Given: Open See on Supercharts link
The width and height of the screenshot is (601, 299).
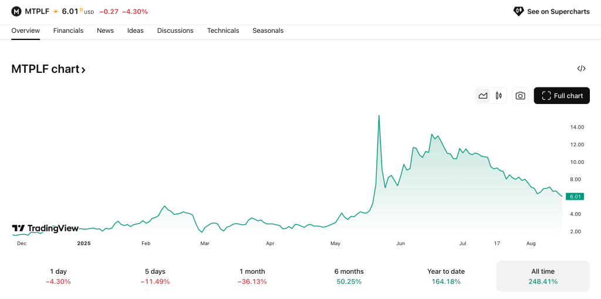Looking at the screenshot, I should [x=558, y=11].
